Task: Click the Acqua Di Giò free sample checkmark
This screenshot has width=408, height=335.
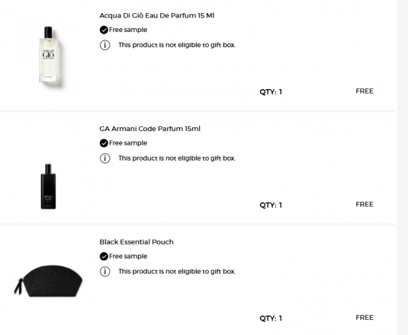Action: coord(104,30)
